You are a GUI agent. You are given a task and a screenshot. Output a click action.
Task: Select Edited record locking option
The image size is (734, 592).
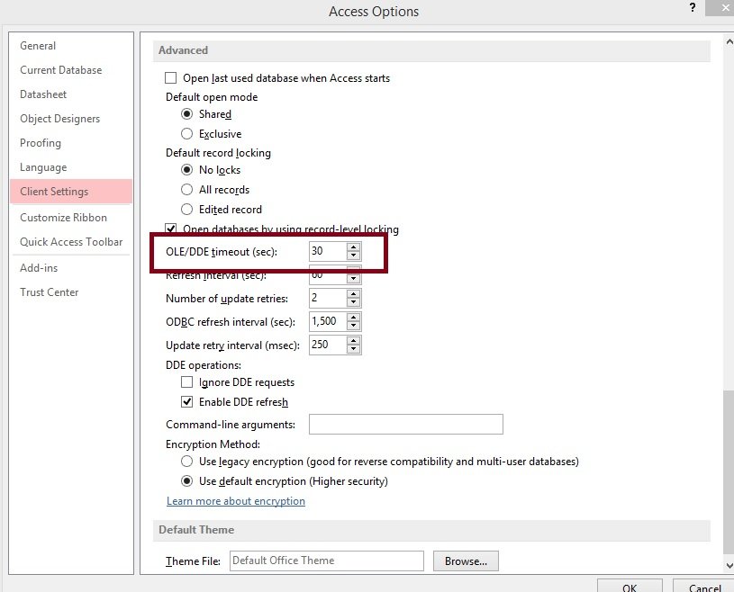tap(187, 210)
